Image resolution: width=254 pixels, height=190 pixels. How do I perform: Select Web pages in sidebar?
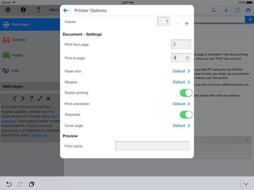coord(30,24)
